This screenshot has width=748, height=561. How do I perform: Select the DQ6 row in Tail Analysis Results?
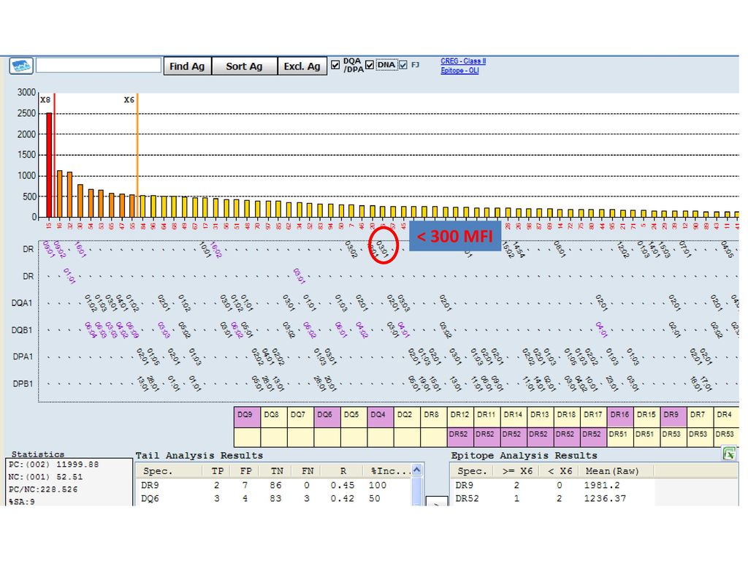(x=274, y=498)
